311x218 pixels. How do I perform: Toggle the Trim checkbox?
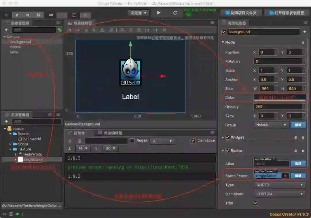click(x=255, y=203)
